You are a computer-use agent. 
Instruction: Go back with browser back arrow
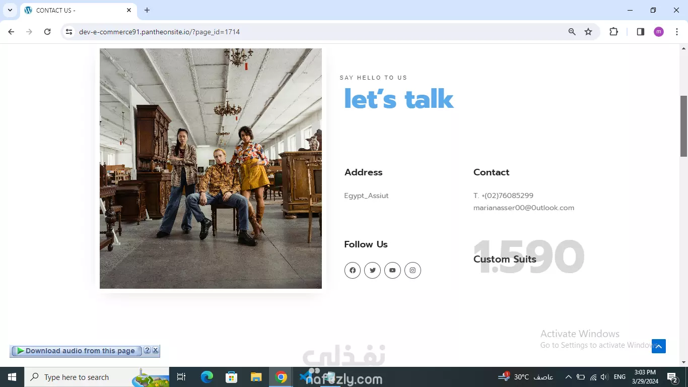click(x=11, y=32)
